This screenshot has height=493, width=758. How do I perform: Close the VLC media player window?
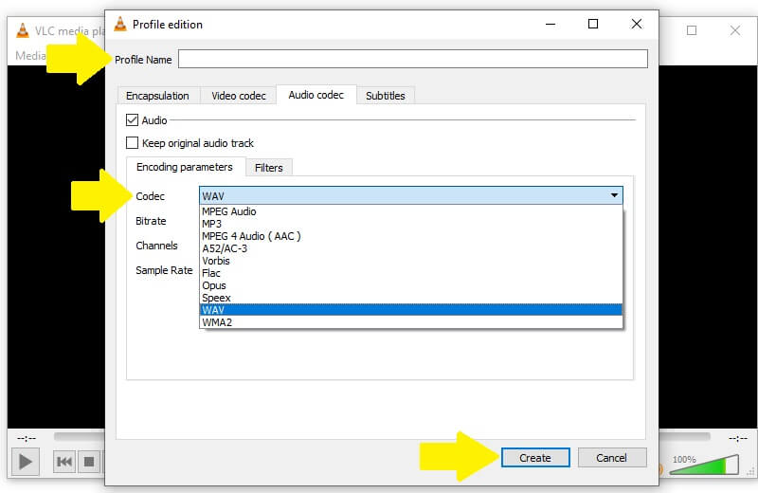coord(735,30)
